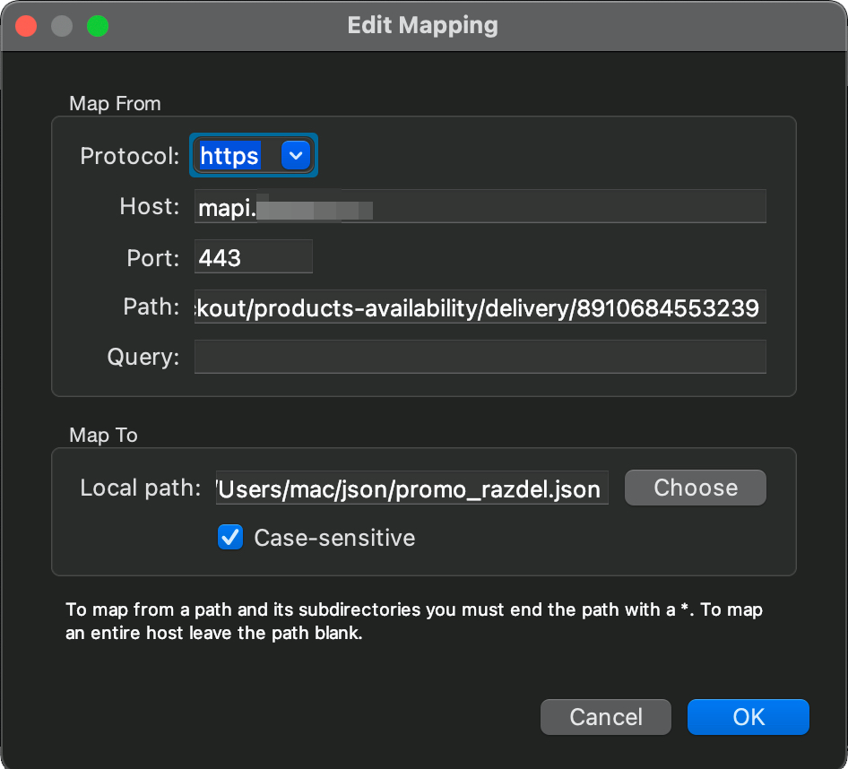Toggle the Case-sensitive checkbox
Image resolution: width=848 pixels, height=769 pixels.
pos(230,537)
